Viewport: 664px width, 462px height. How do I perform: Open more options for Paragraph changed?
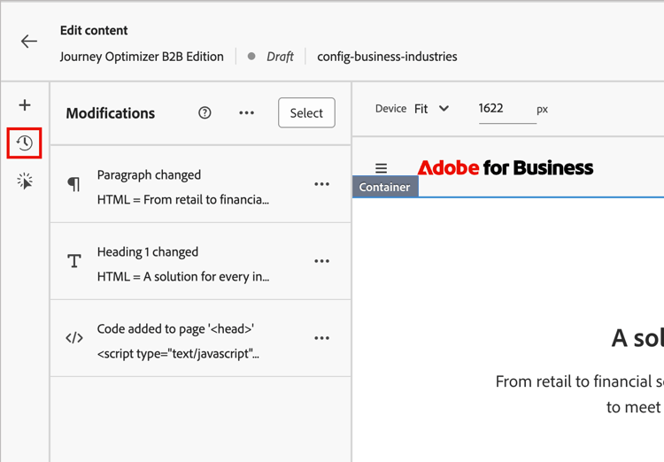322,184
